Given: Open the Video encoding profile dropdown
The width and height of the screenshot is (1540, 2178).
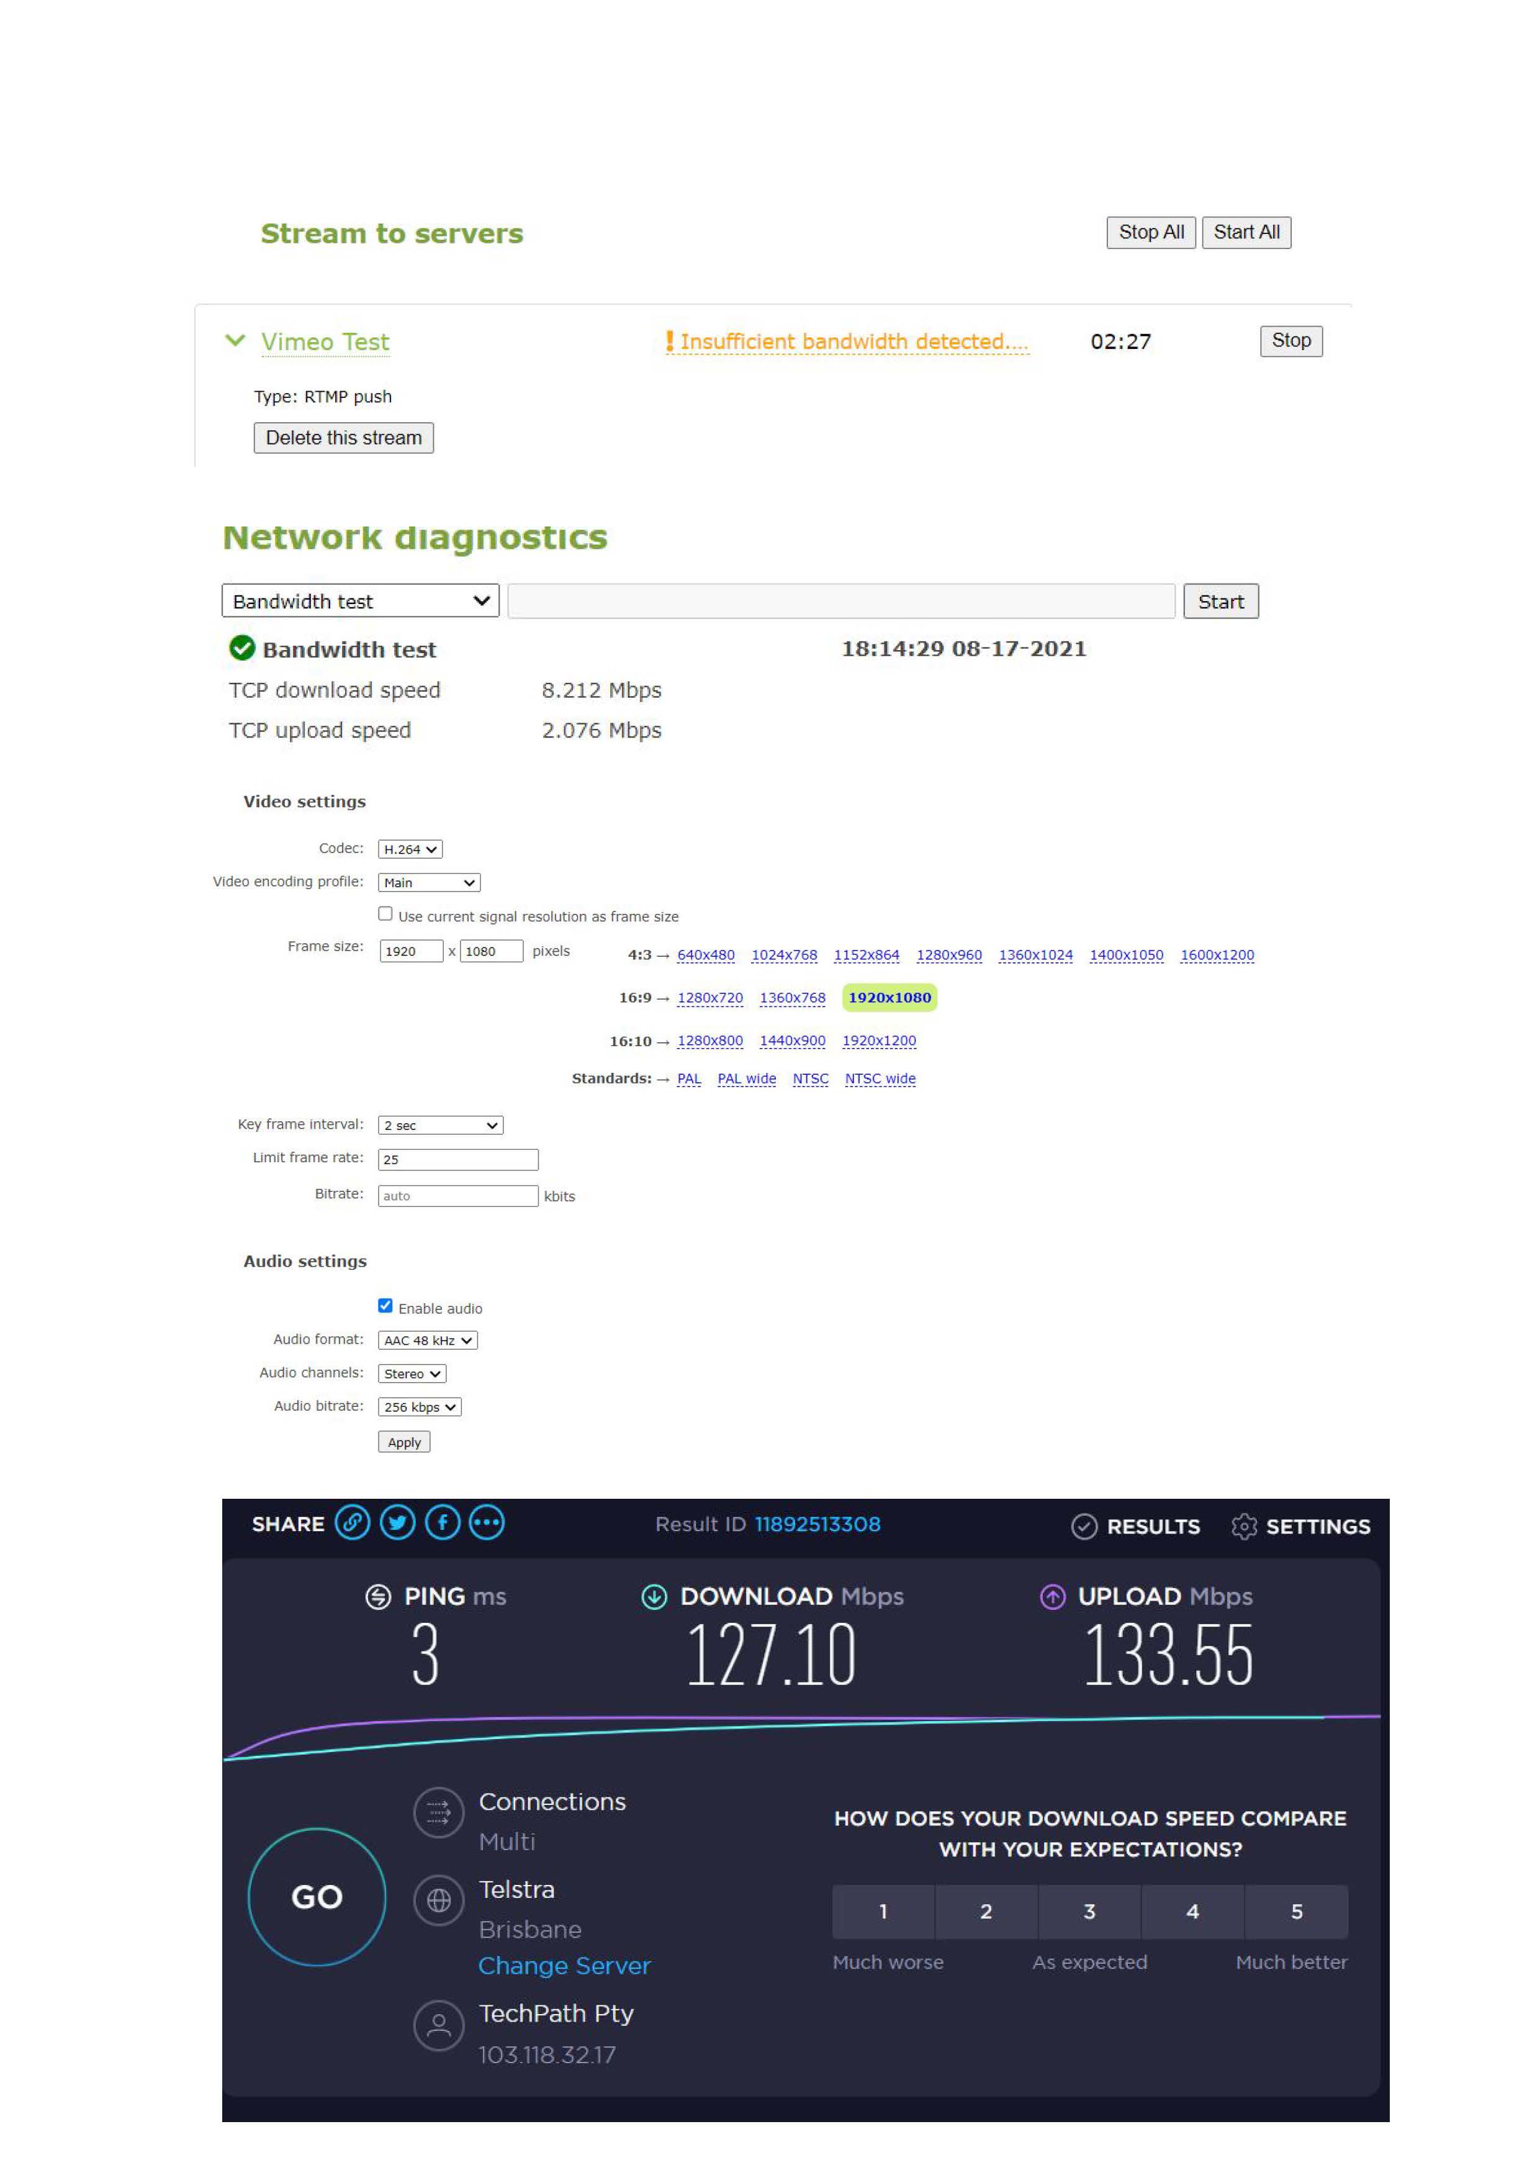Looking at the screenshot, I should click(x=429, y=882).
